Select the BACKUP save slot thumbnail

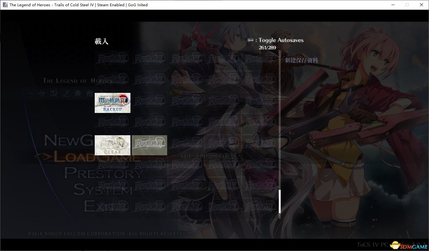click(x=113, y=103)
